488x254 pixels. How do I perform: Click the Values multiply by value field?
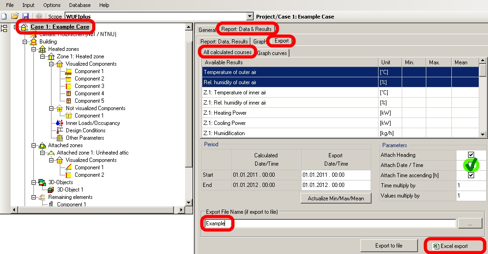(470, 196)
